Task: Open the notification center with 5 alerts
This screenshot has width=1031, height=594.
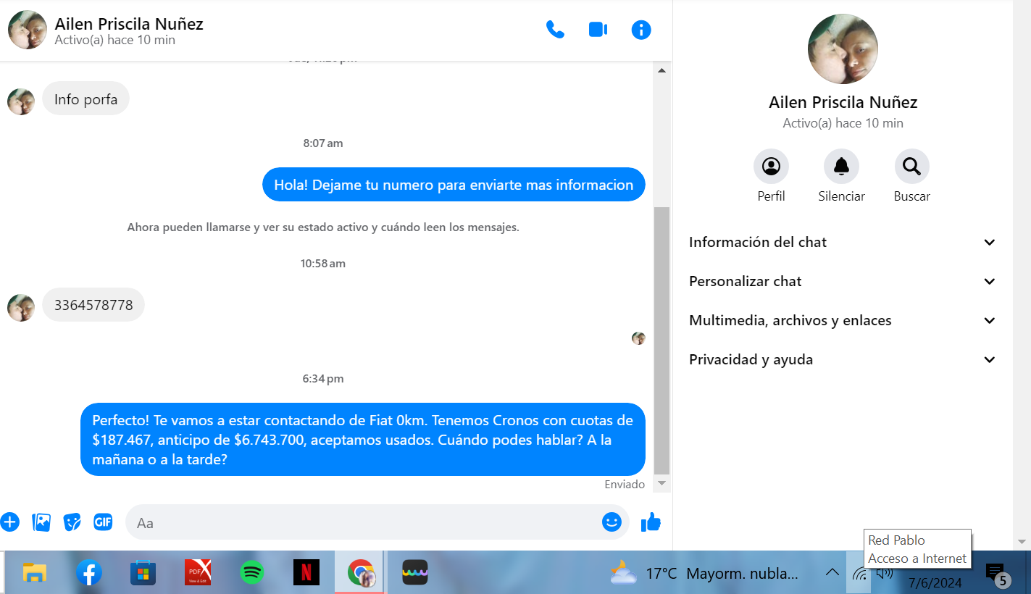Action: click(997, 574)
